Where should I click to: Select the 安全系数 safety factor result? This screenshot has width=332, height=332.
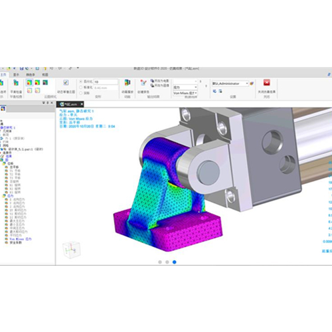[15, 242]
